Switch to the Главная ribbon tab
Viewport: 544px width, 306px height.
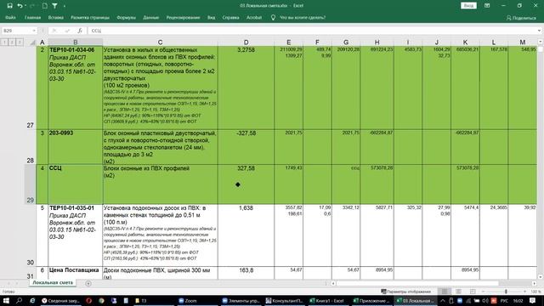click(x=32, y=17)
